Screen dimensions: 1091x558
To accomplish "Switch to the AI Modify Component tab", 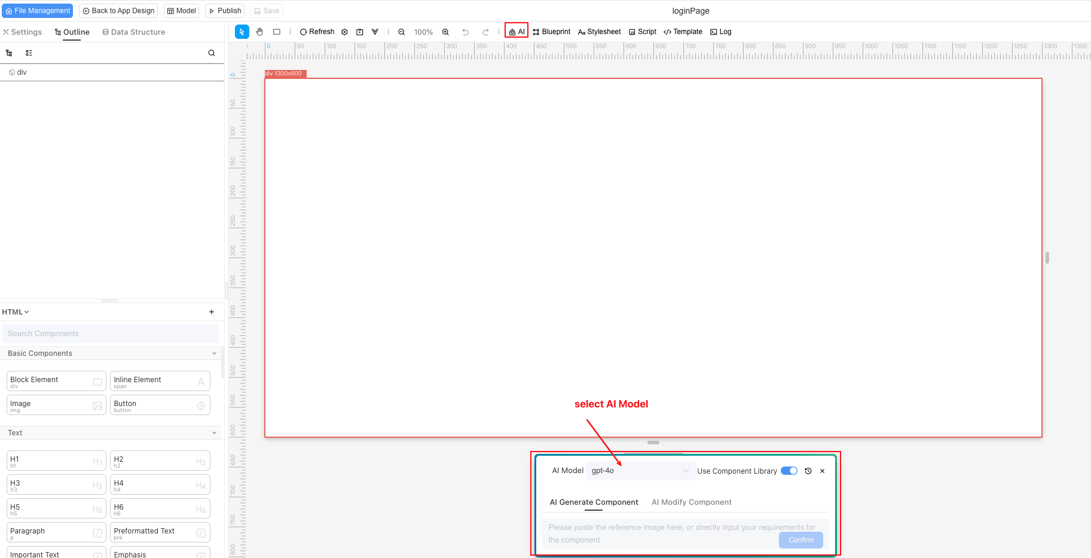I will 691,502.
